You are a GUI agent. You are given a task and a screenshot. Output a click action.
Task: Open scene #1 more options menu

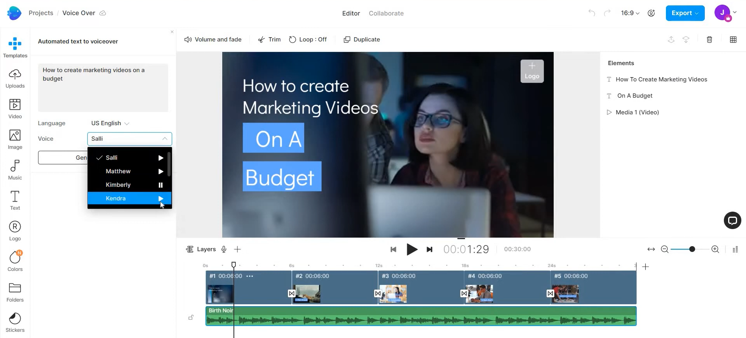click(250, 276)
